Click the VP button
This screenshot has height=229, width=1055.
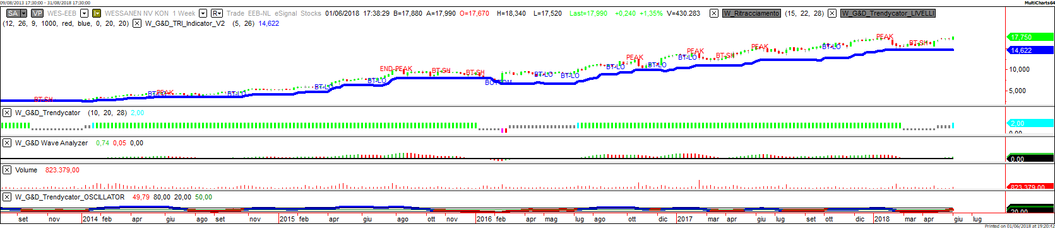(37, 13)
